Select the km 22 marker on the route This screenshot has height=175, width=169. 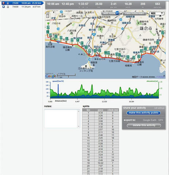pos(72,40)
